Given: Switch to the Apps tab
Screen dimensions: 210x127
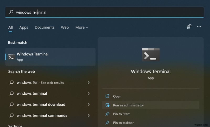Looking at the screenshot, I should click(24, 27).
